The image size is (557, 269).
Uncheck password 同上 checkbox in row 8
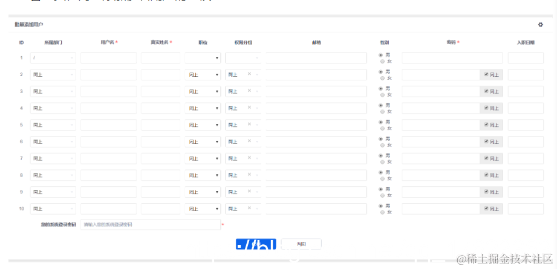(x=486, y=175)
